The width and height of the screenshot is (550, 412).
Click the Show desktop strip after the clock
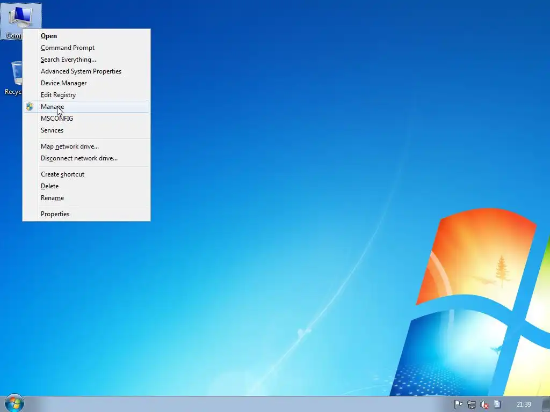pyautogui.click(x=546, y=404)
